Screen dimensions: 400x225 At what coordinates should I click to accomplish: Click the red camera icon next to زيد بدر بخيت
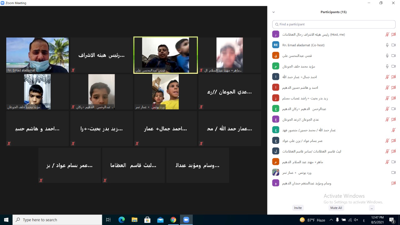pos(393,98)
